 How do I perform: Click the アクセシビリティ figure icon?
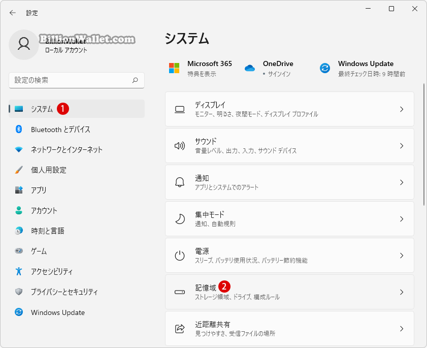pyautogui.click(x=19, y=271)
